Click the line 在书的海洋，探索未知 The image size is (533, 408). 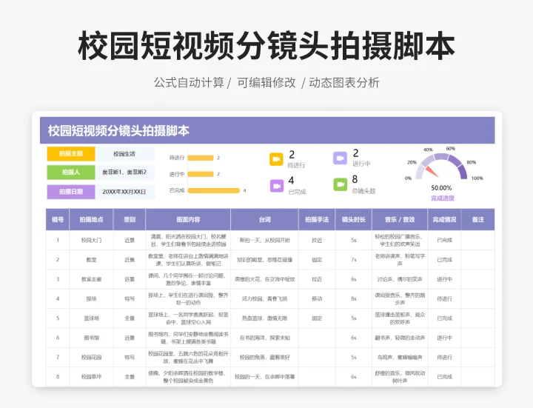(264, 338)
